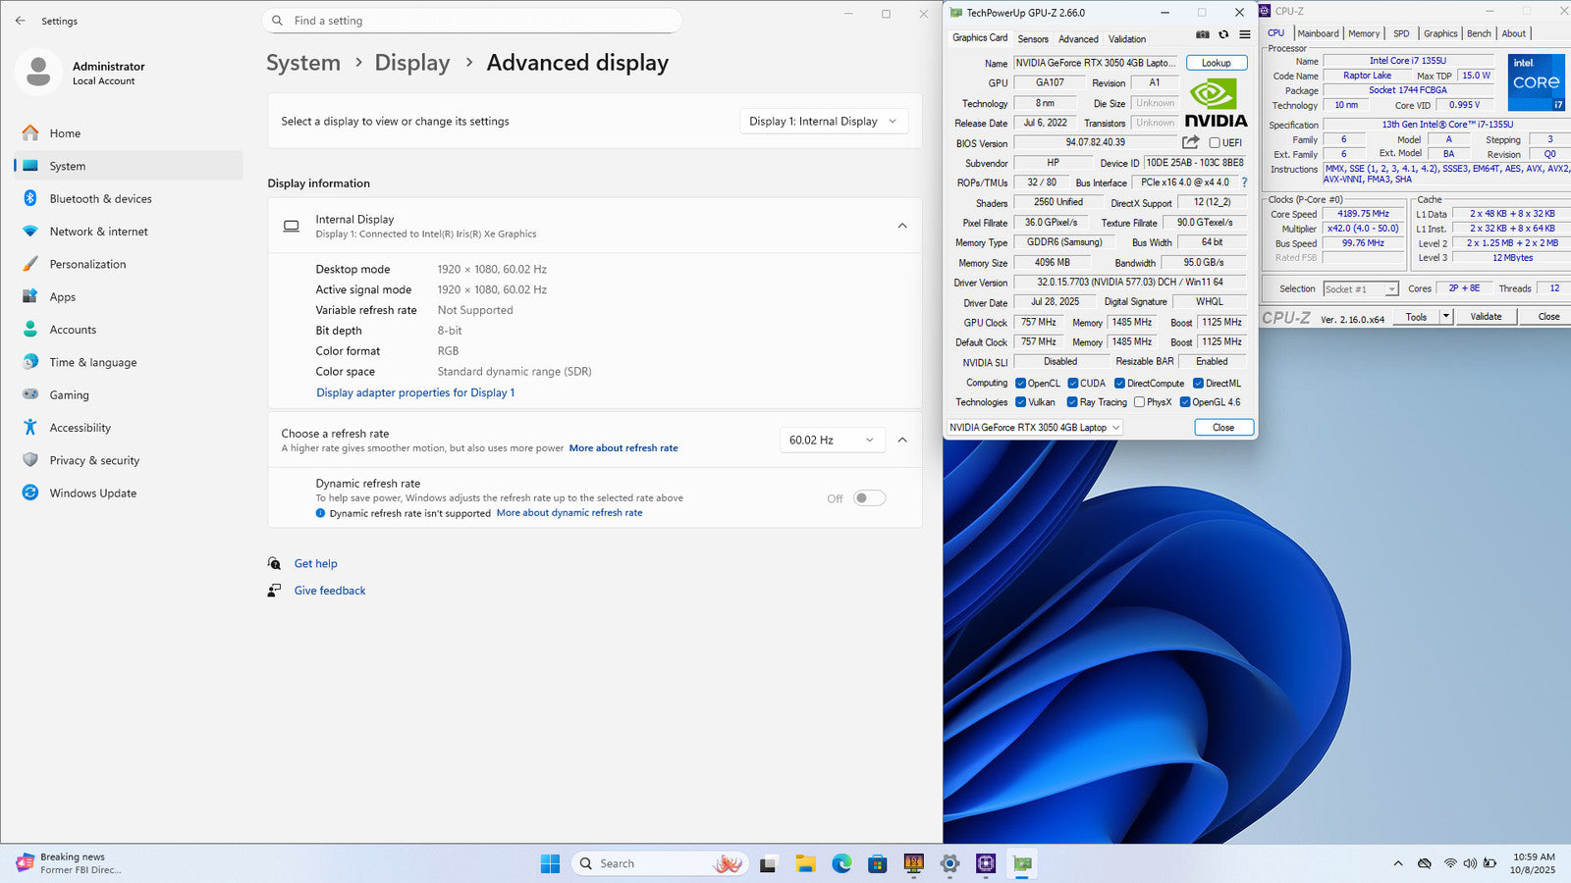Toggle the Dynamic refresh rate switch
This screenshot has width=1571, height=883.
[x=869, y=498]
